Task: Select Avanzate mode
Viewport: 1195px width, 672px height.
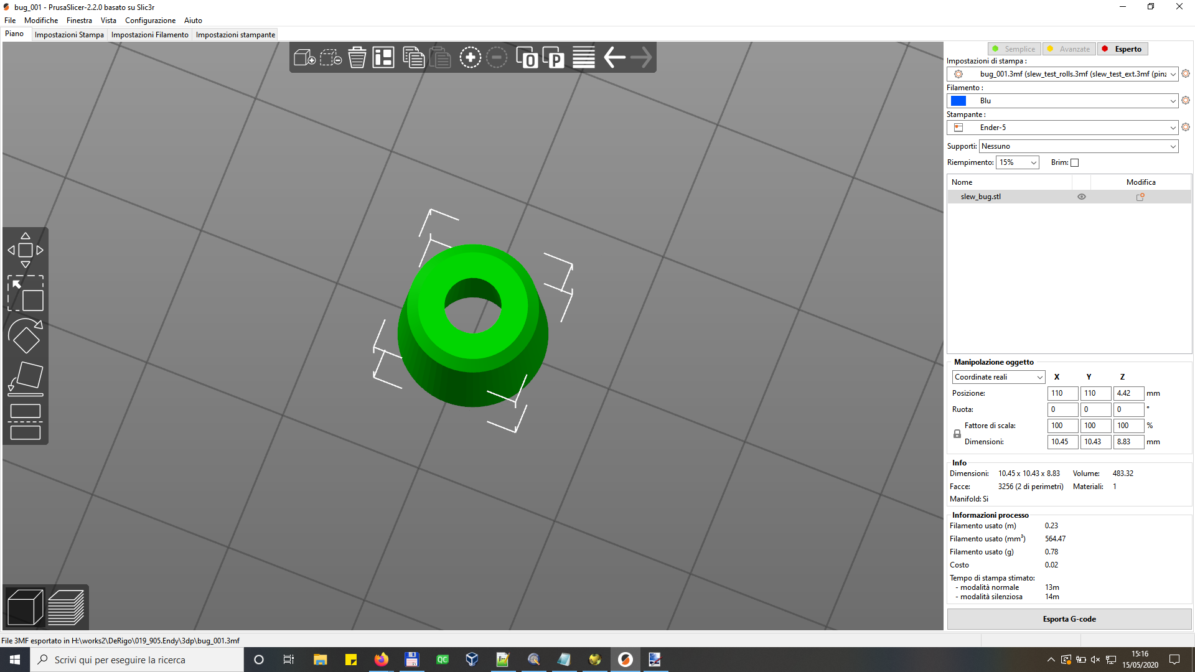Action: (1069, 49)
